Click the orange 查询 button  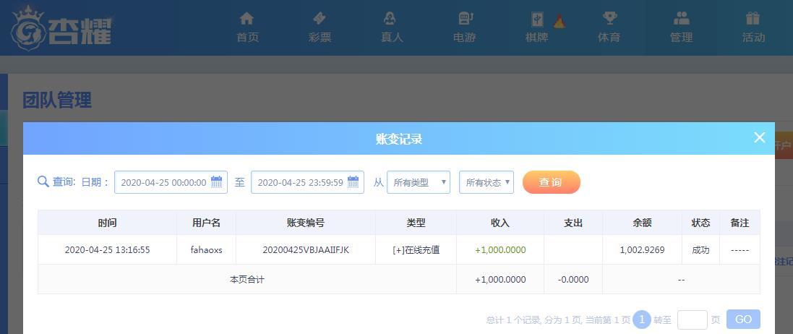552,182
